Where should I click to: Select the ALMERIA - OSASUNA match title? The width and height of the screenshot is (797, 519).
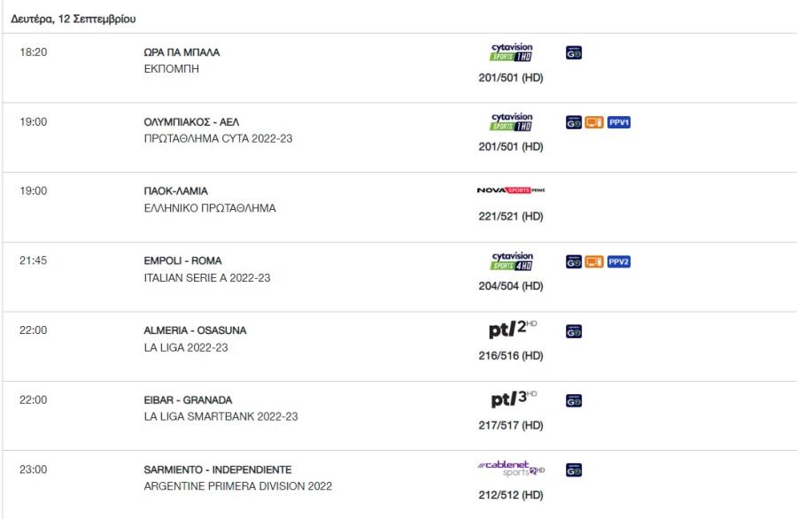point(195,330)
